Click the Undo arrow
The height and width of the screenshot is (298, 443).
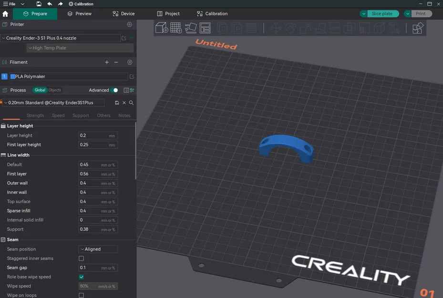coord(50,4)
